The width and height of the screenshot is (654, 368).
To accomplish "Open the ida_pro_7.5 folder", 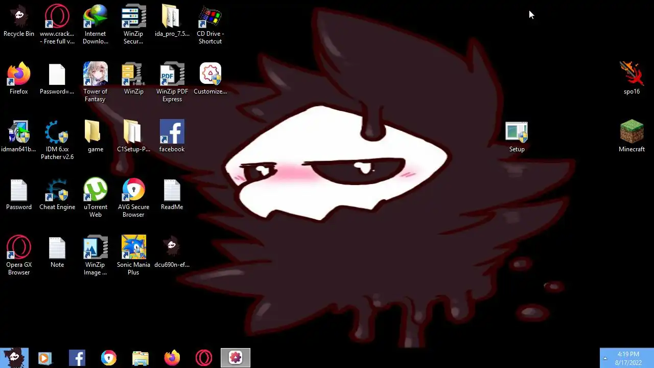I will point(172,21).
